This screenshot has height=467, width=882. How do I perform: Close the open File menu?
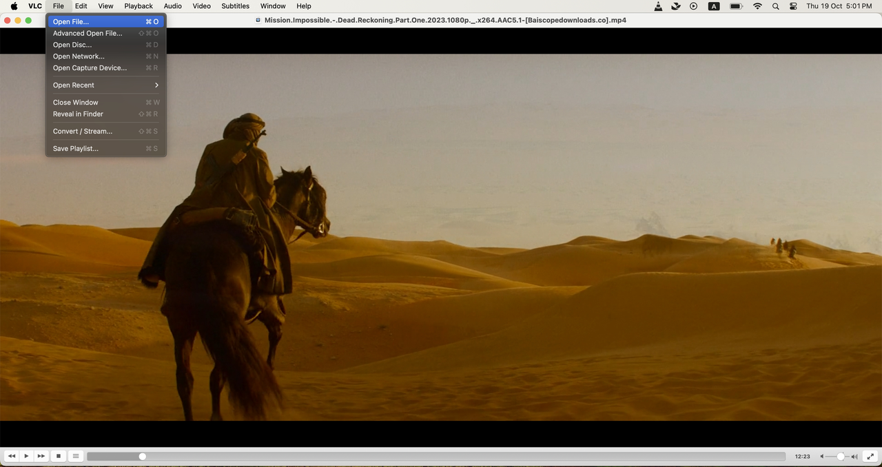59,6
